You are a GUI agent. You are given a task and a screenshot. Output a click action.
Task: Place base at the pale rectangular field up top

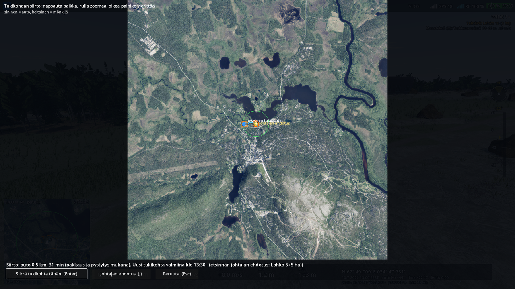[x=335, y=24]
